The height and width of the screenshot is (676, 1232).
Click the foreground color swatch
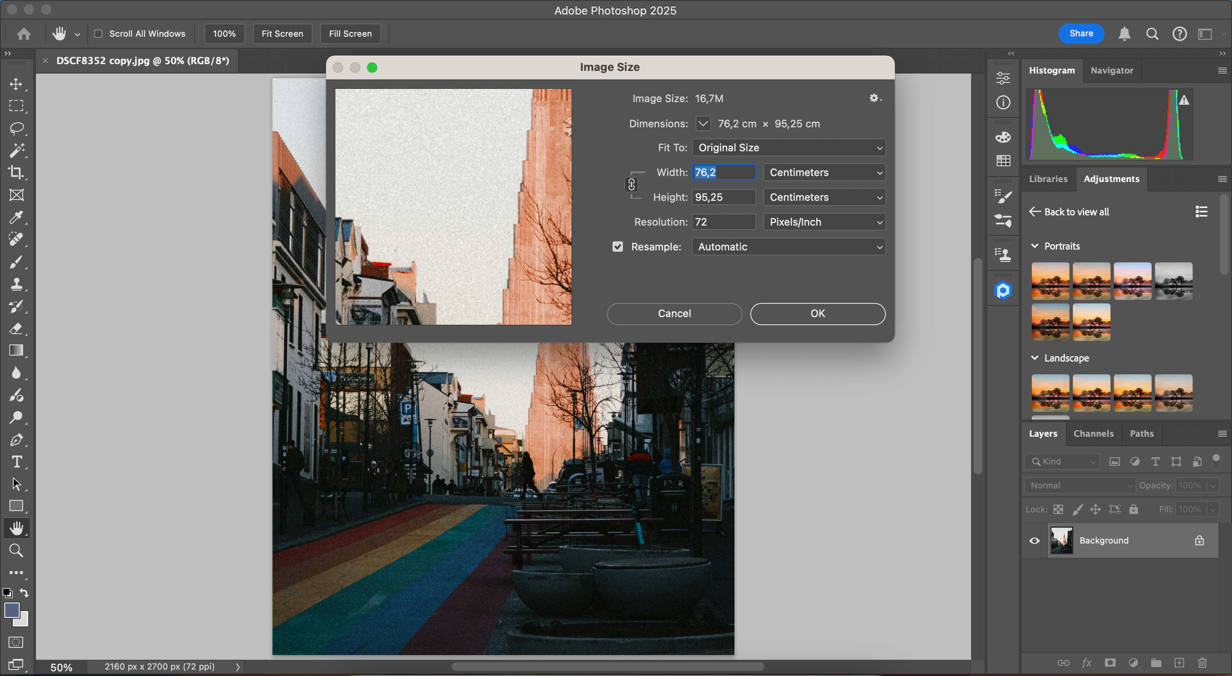coord(12,612)
